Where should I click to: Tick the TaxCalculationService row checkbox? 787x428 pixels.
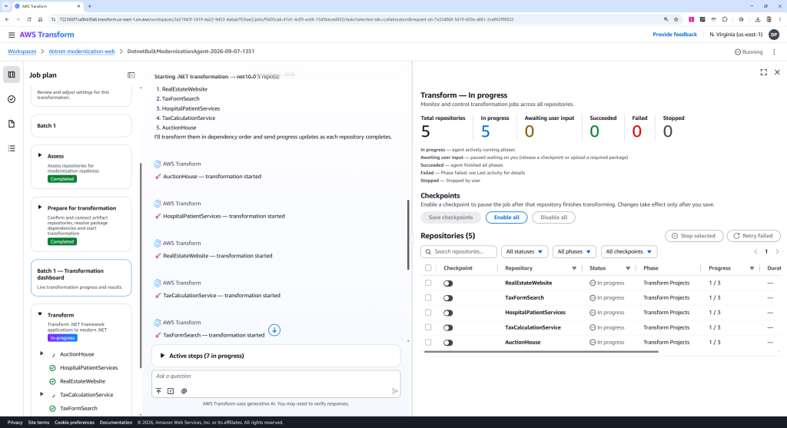tap(428, 327)
